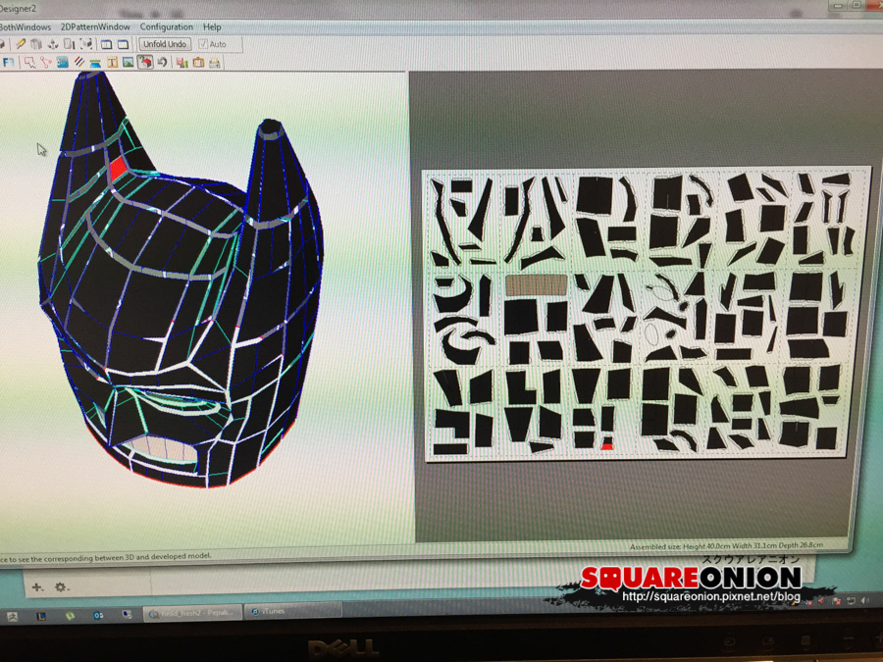
Task: Click the Assembled size status text
Action: pyautogui.click(x=726, y=545)
